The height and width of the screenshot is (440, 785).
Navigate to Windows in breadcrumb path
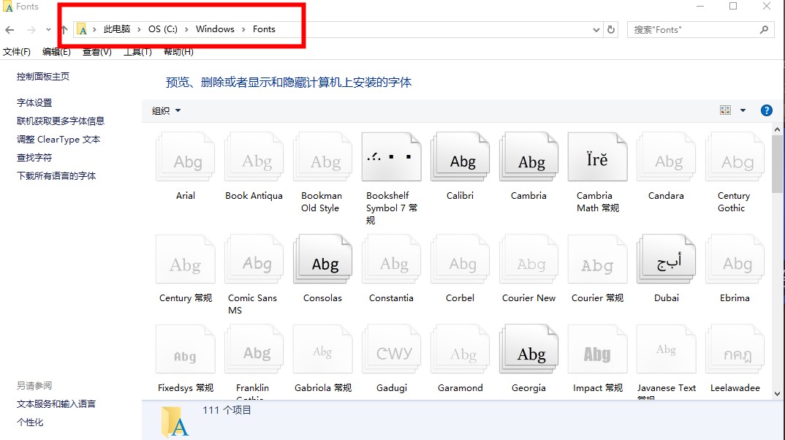tap(215, 29)
